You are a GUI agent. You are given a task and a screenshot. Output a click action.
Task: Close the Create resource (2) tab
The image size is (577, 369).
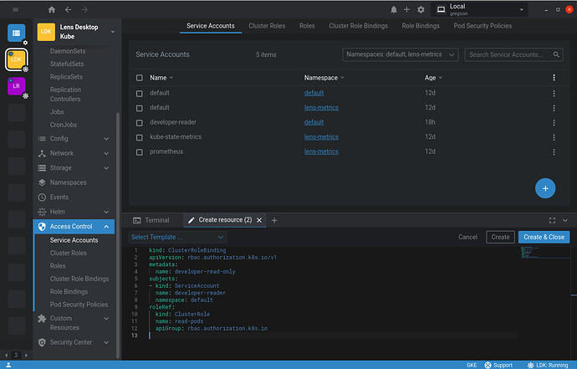point(258,220)
